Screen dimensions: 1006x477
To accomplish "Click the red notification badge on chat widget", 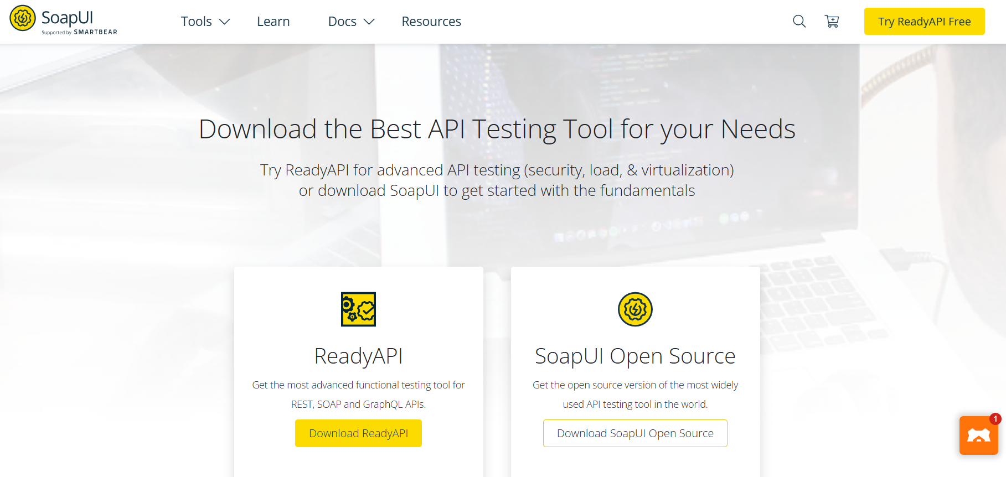I will point(995,419).
